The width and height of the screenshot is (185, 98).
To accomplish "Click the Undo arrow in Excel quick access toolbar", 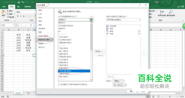I will 23,2.
